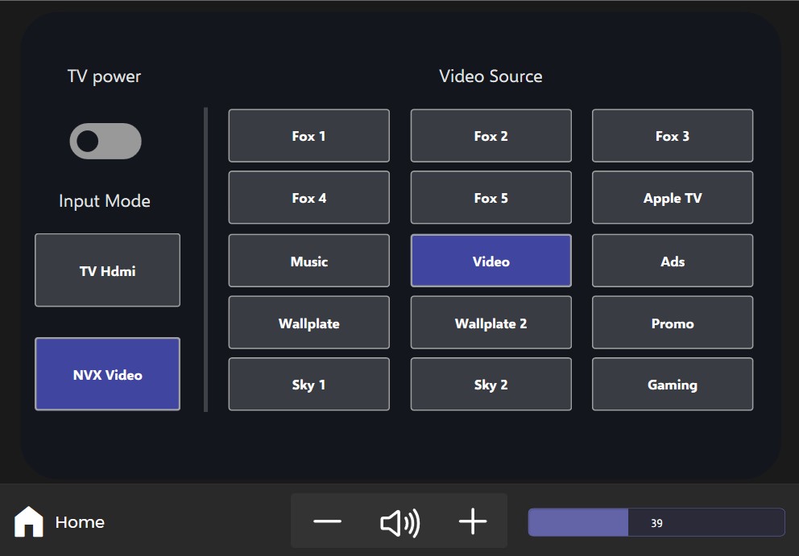
Task: Toggle the TV power switch on
Action: click(105, 141)
